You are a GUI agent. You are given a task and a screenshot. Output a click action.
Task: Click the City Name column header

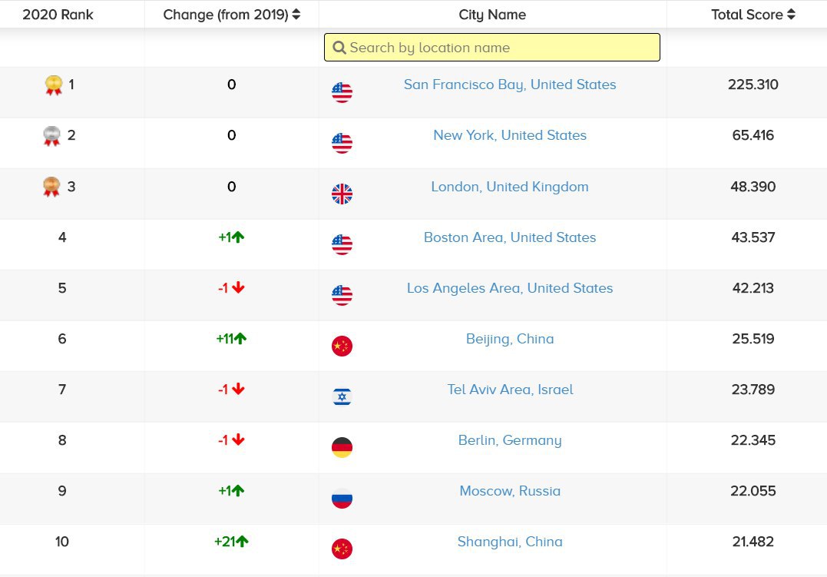492,15
